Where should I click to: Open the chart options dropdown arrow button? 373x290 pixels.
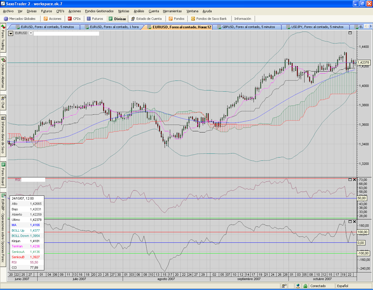pyautogui.click(x=10, y=33)
